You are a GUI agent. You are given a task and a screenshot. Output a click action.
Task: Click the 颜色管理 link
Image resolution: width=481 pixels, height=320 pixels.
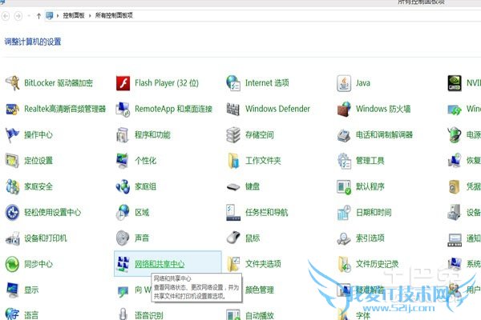click(260, 290)
